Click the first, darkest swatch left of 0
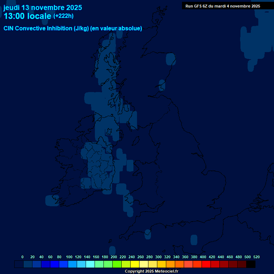Screen dimensions: 274x274 click(x=19, y=264)
